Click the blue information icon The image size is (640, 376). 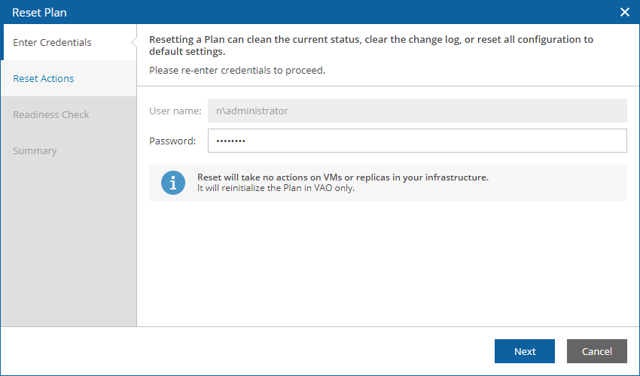(173, 182)
